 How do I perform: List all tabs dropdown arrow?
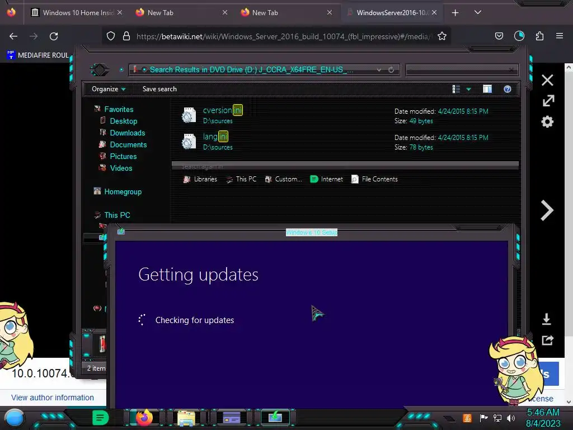coord(478,12)
